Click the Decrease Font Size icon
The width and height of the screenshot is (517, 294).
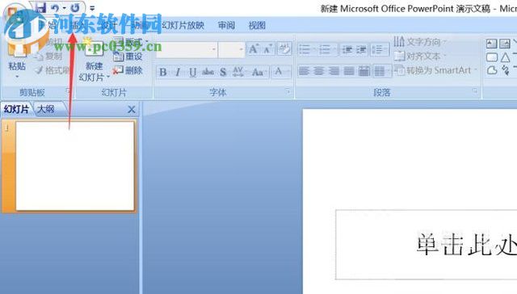(x=267, y=49)
